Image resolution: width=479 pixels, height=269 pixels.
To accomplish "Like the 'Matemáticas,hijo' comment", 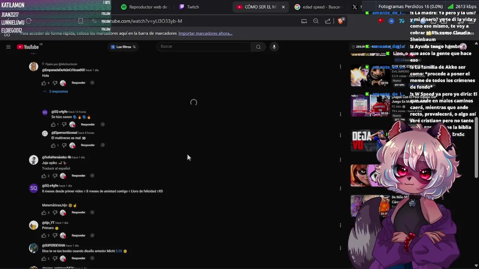I will [x=44, y=213].
